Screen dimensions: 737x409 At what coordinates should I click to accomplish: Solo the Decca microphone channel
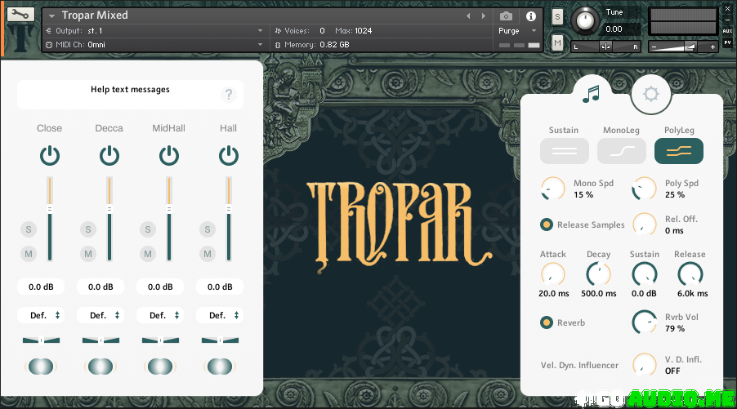[87, 229]
